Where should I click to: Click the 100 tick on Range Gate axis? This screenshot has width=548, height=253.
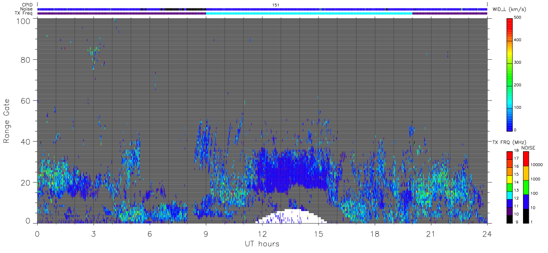tap(24, 21)
